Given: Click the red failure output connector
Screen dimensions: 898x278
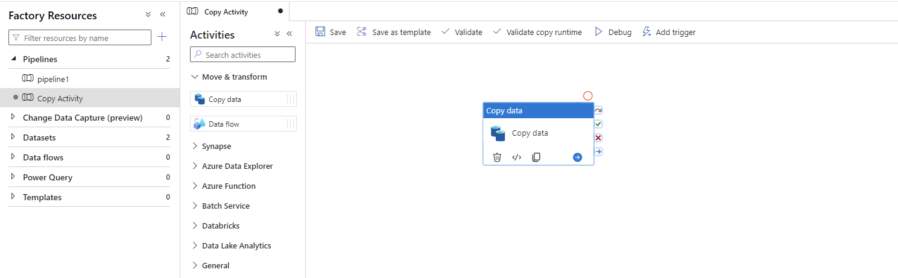Looking at the screenshot, I should pyautogui.click(x=598, y=137).
